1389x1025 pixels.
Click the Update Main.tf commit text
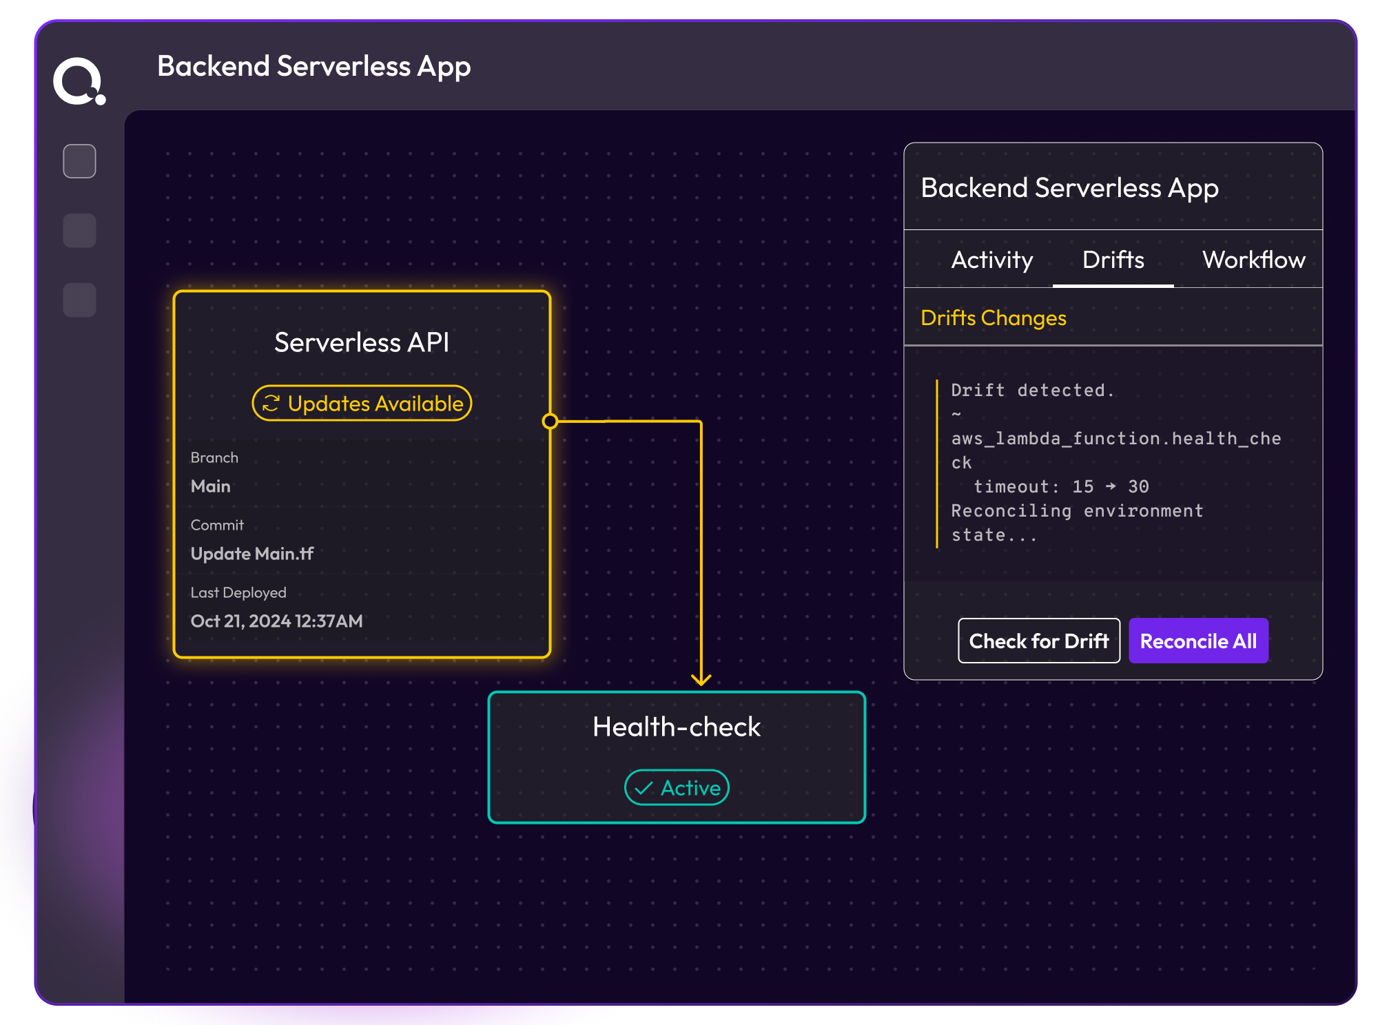(252, 554)
